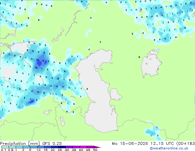This screenshot has width=195, height=151.
Task: Click the date '15-06-2026' in the footer
Action: (134, 144)
